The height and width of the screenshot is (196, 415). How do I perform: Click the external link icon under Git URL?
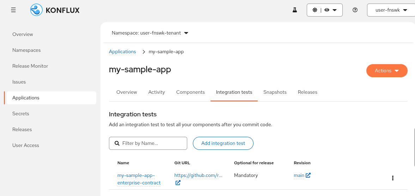tap(178, 183)
